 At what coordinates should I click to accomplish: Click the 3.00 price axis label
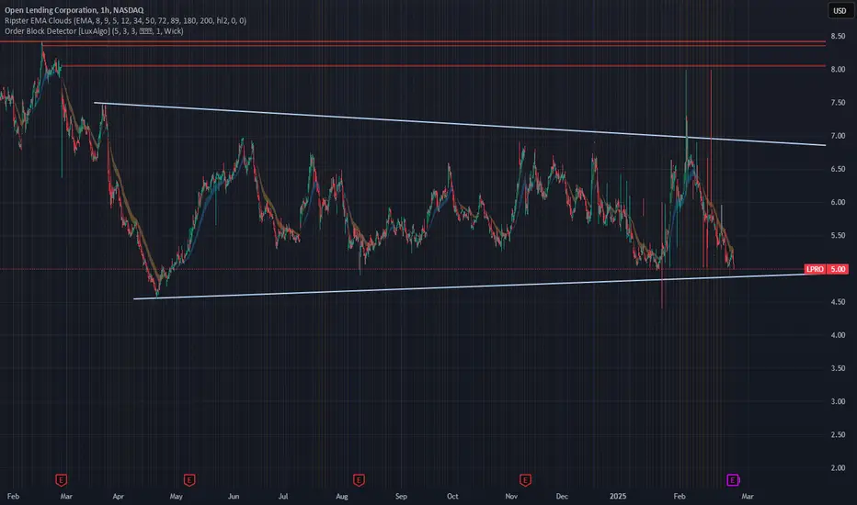[838, 402]
